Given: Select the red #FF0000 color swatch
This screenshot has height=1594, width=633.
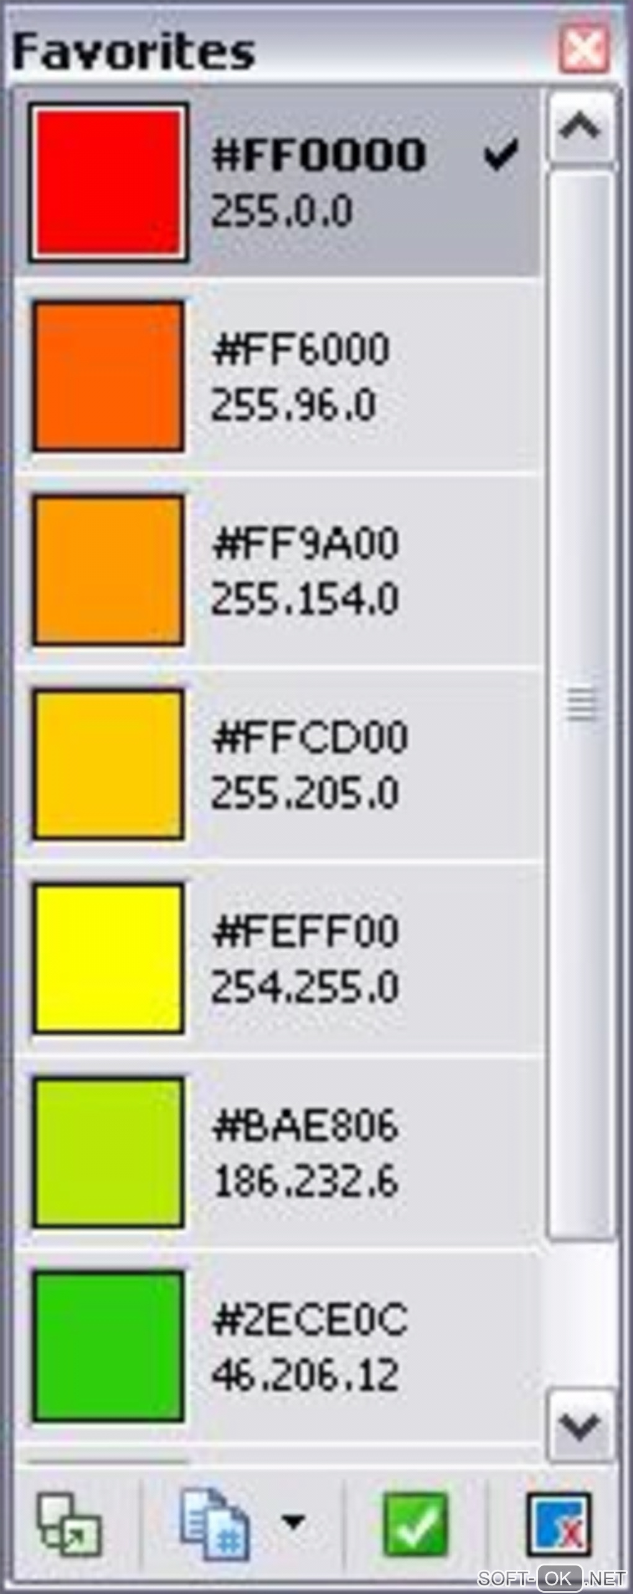Looking at the screenshot, I should coord(109,182).
